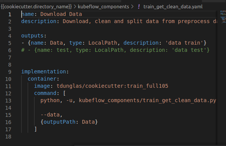This screenshot has width=226, height=146.
Task: Jump using the minimap code preview
Action: tap(223, 17)
